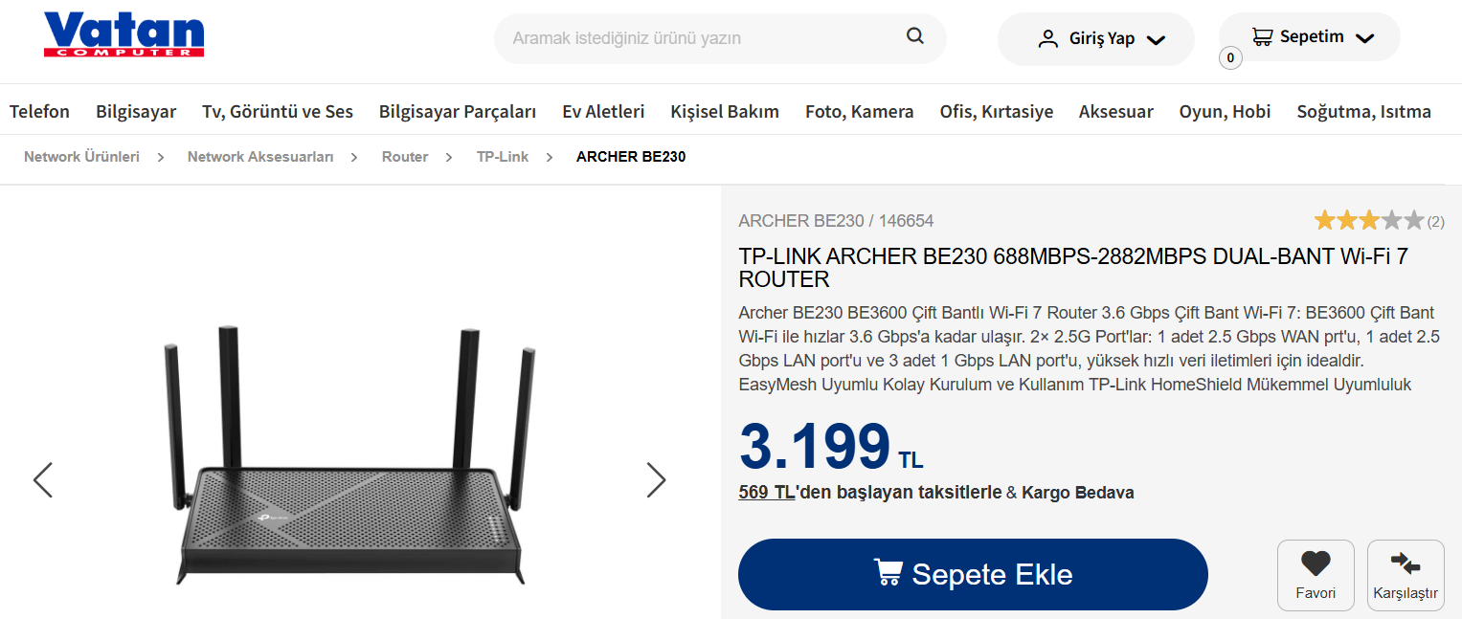Click the Karşılaştır compare arrows icon

1405,564
